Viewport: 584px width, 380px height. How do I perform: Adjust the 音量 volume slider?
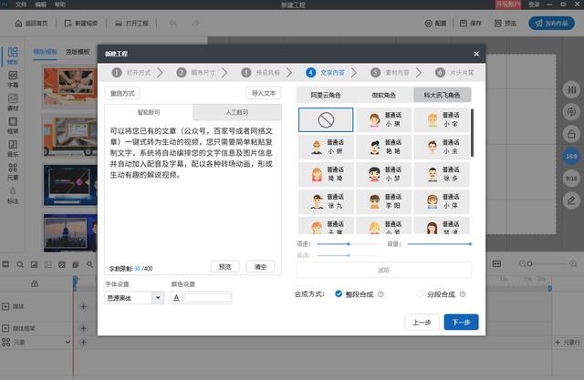coord(439,244)
